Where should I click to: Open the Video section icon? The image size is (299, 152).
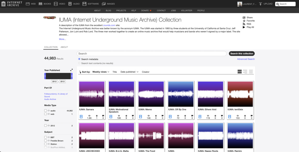(x=56, y=4)
